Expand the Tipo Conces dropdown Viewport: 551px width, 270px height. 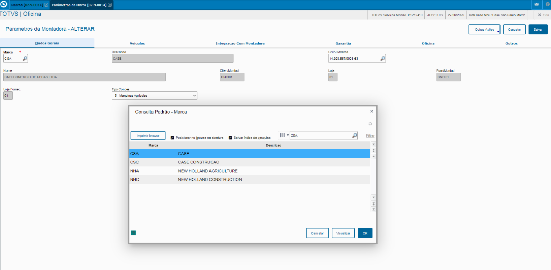pyautogui.click(x=194, y=96)
